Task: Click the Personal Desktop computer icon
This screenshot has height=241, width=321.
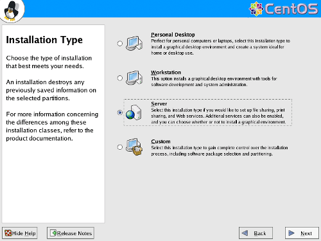Action: click(x=134, y=43)
